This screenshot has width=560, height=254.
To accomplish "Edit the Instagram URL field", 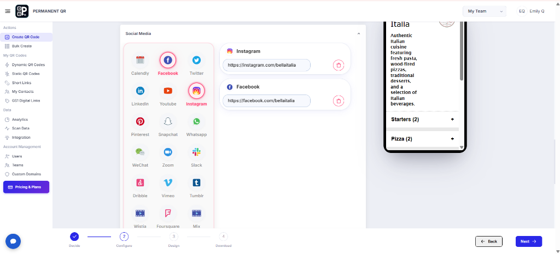I will coord(266,66).
